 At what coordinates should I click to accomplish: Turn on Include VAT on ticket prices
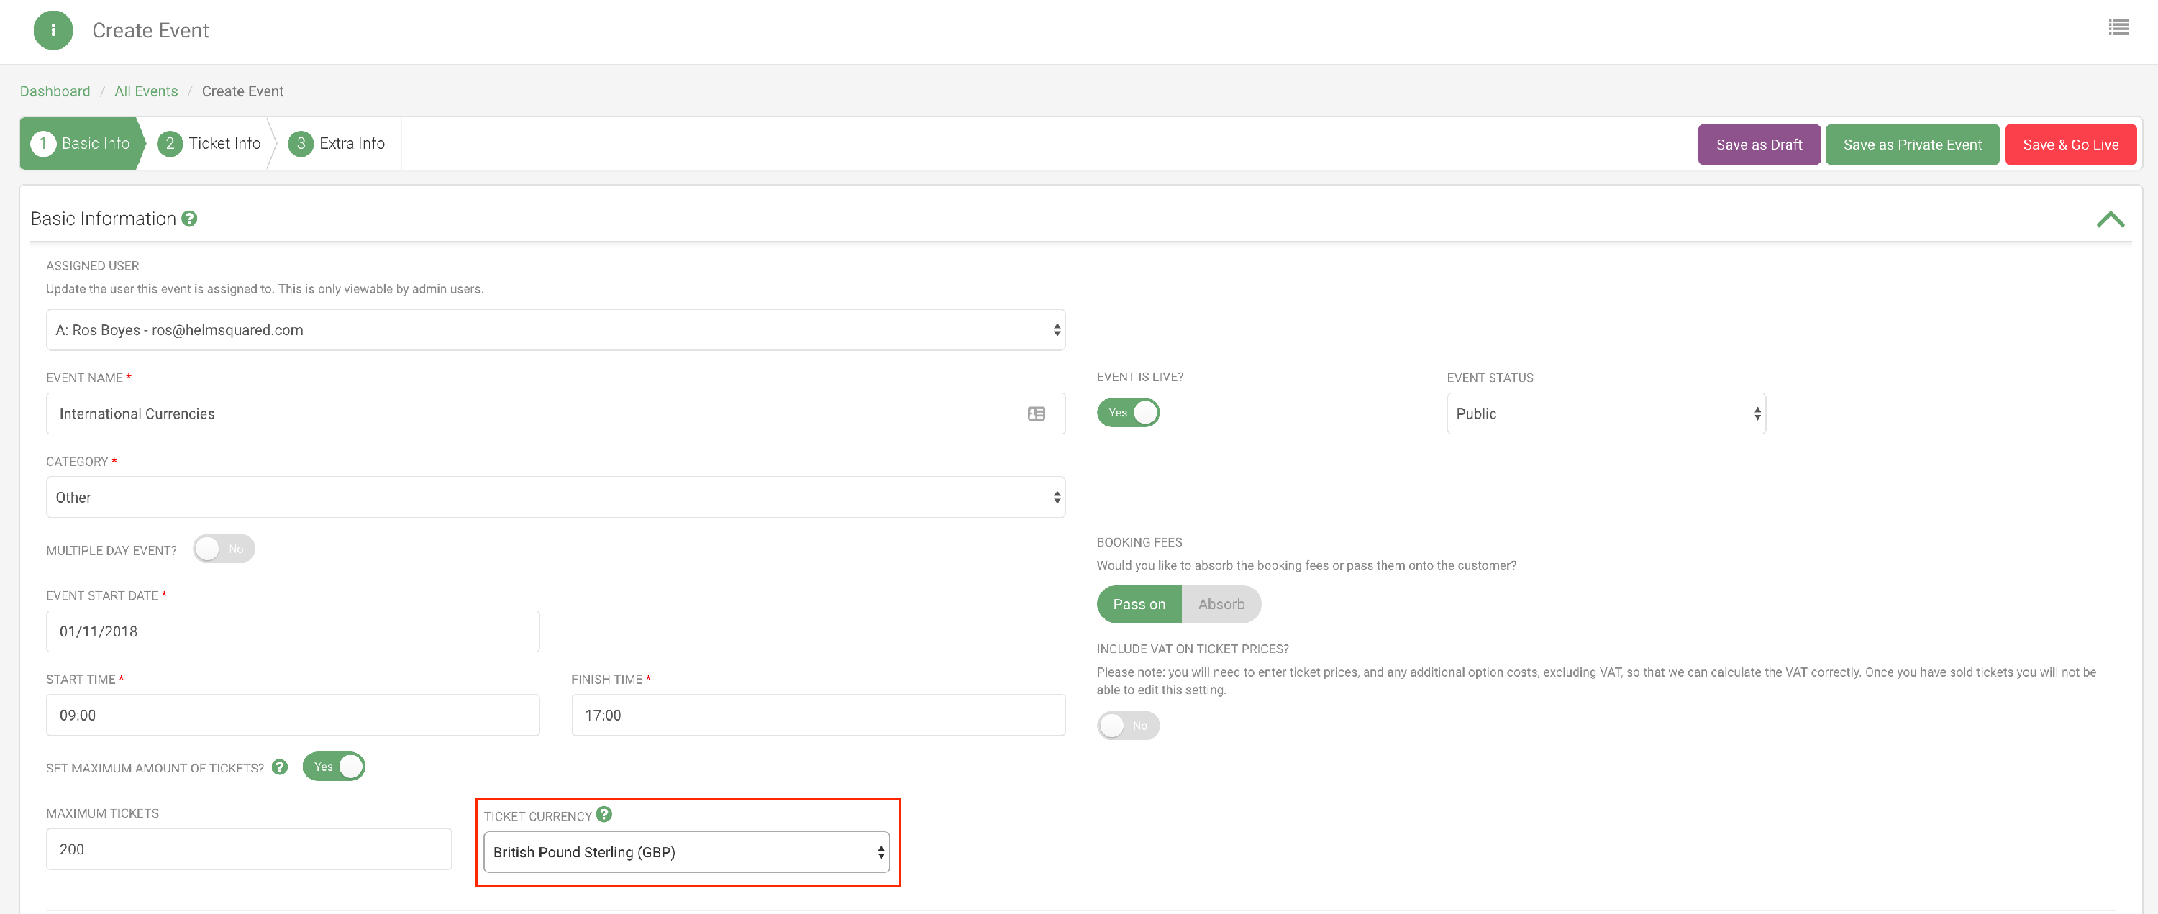[x=1128, y=726]
